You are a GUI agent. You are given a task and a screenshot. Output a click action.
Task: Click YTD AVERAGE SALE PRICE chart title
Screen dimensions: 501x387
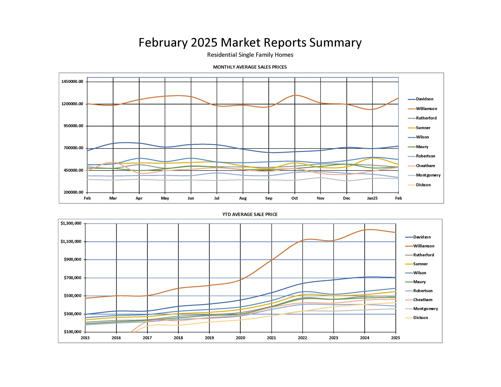click(x=250, y=215)
